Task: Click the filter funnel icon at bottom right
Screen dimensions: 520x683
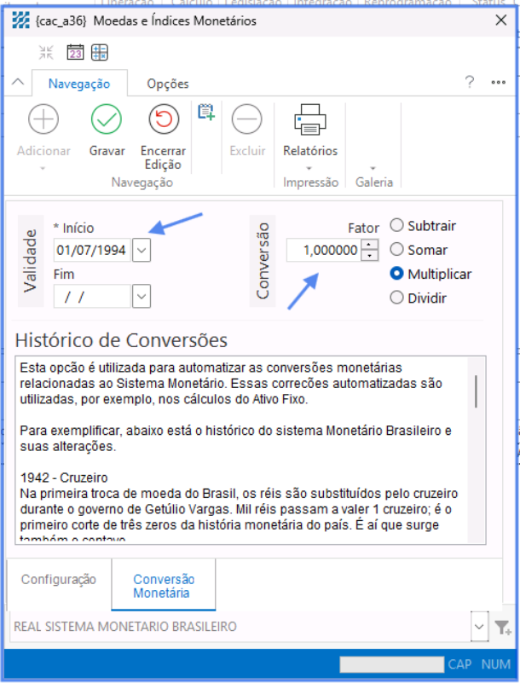Action: click(502, 628)
